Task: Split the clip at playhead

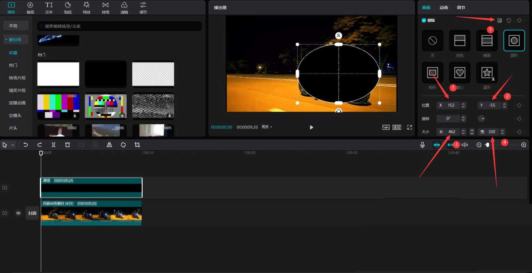Action: click(x=53, y=145)
